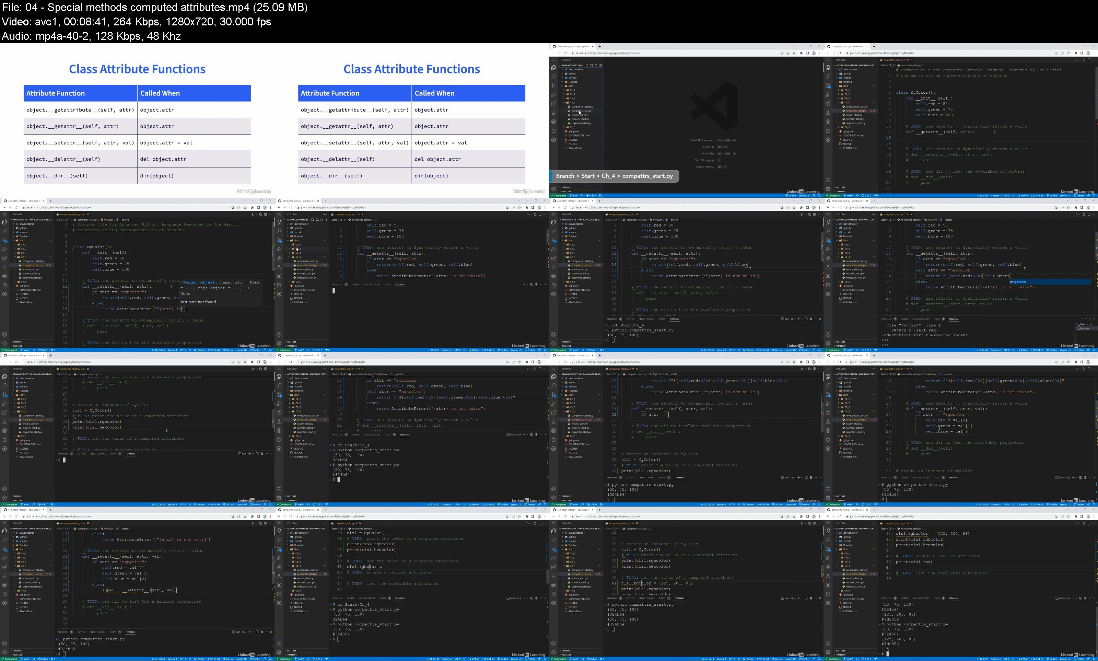Welcome-screen frame: open comparison_start.py in tree
The width and height of the screenshot is (1098, 661).
tap(581, 107)
